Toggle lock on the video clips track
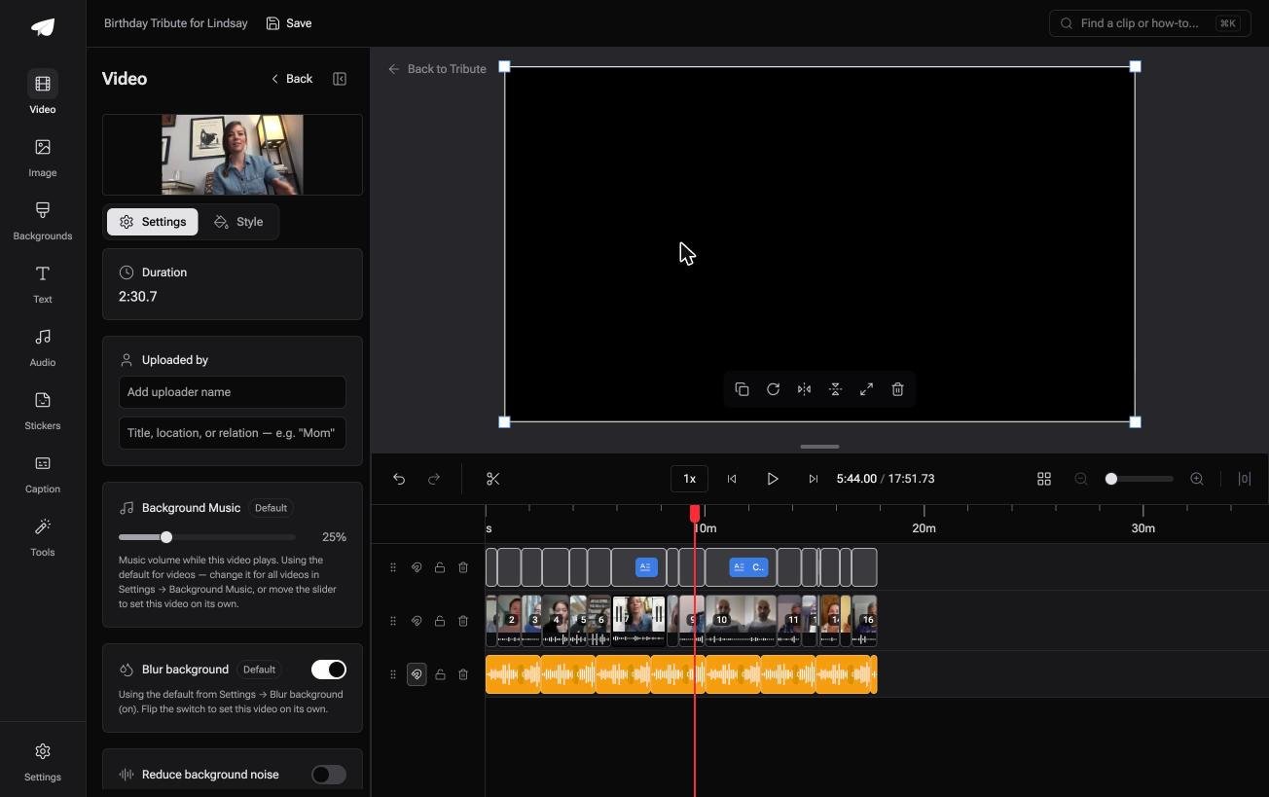Viewport: 1269px width, 797px height. pyautogui.click(x=440, y=621)
